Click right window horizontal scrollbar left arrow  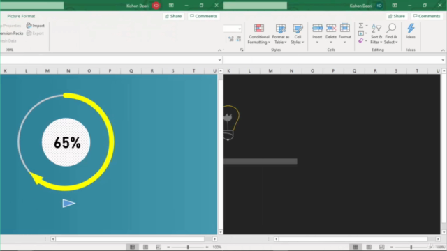click(x=276, y=239)
